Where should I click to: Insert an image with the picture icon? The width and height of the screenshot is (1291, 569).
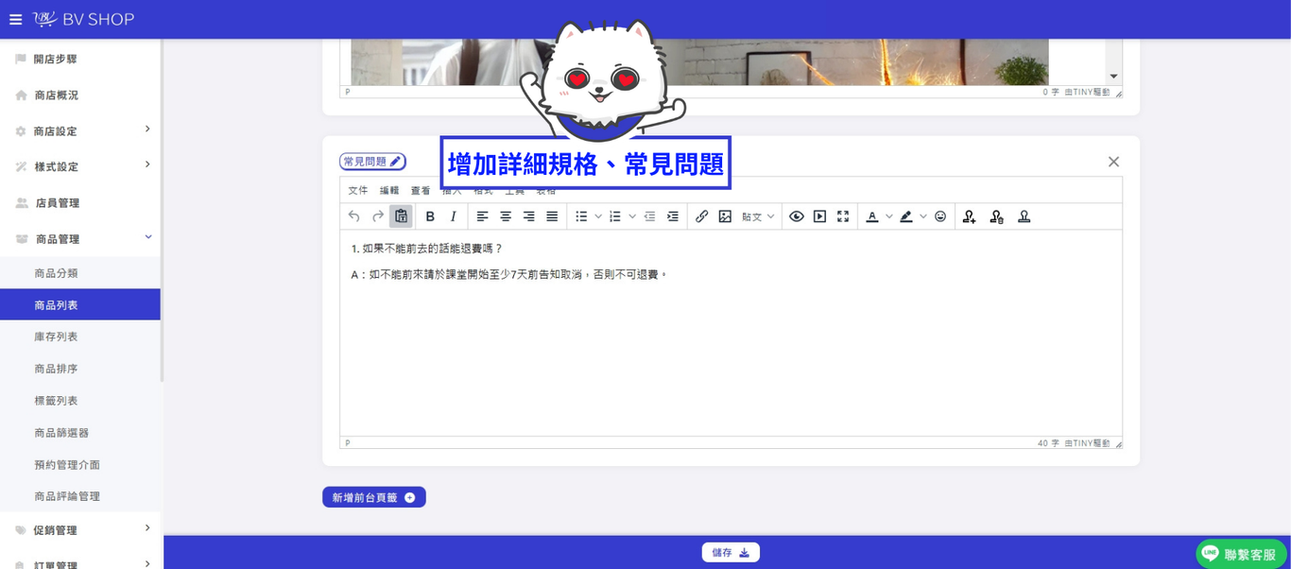click(x=725, y=216)
